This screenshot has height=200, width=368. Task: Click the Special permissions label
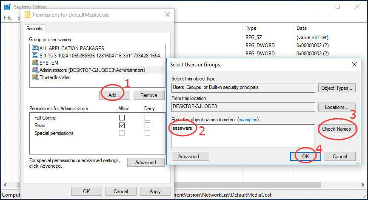(54, 133)
